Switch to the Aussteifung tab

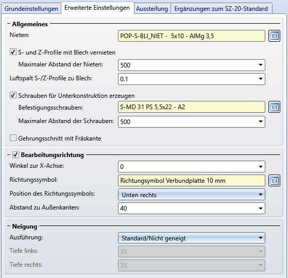coord(152,9)
